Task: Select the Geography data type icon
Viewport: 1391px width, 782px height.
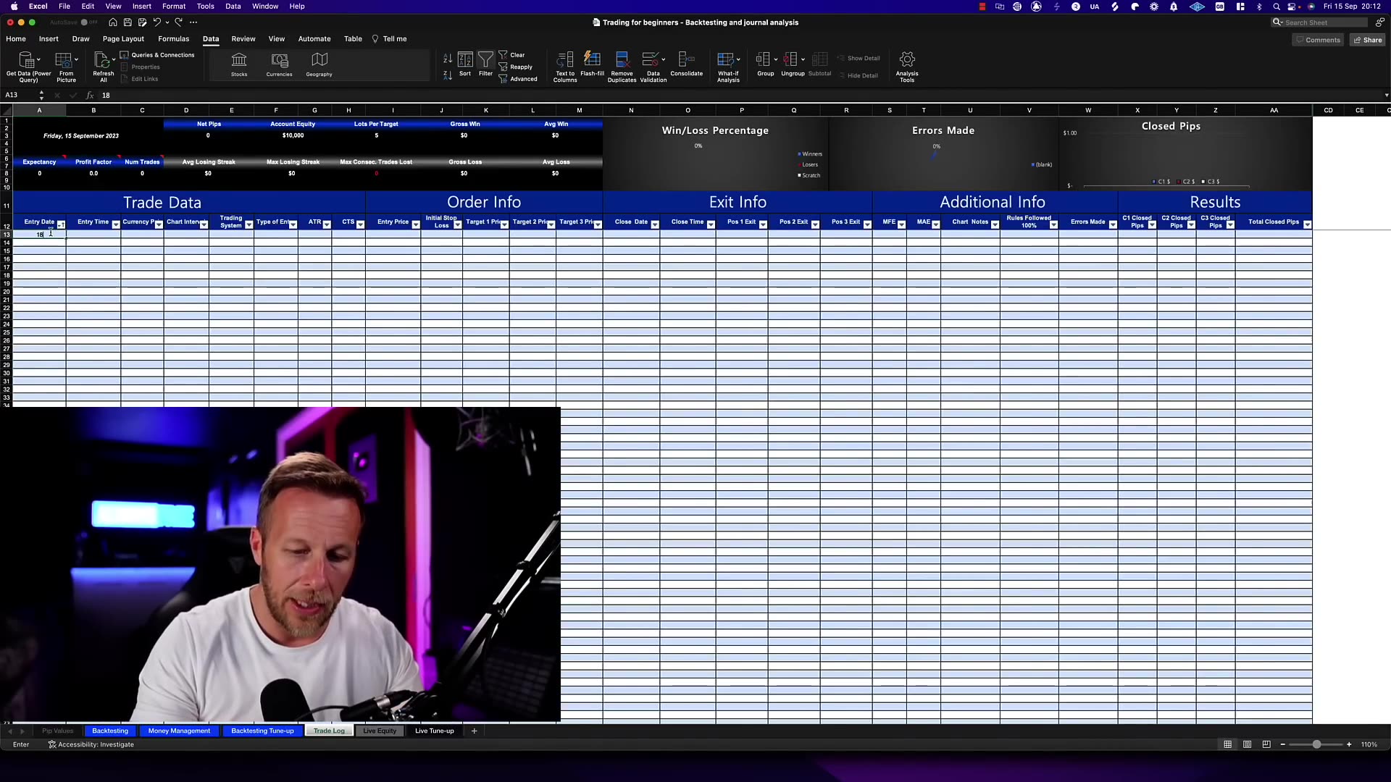Action: click(319, 60)
